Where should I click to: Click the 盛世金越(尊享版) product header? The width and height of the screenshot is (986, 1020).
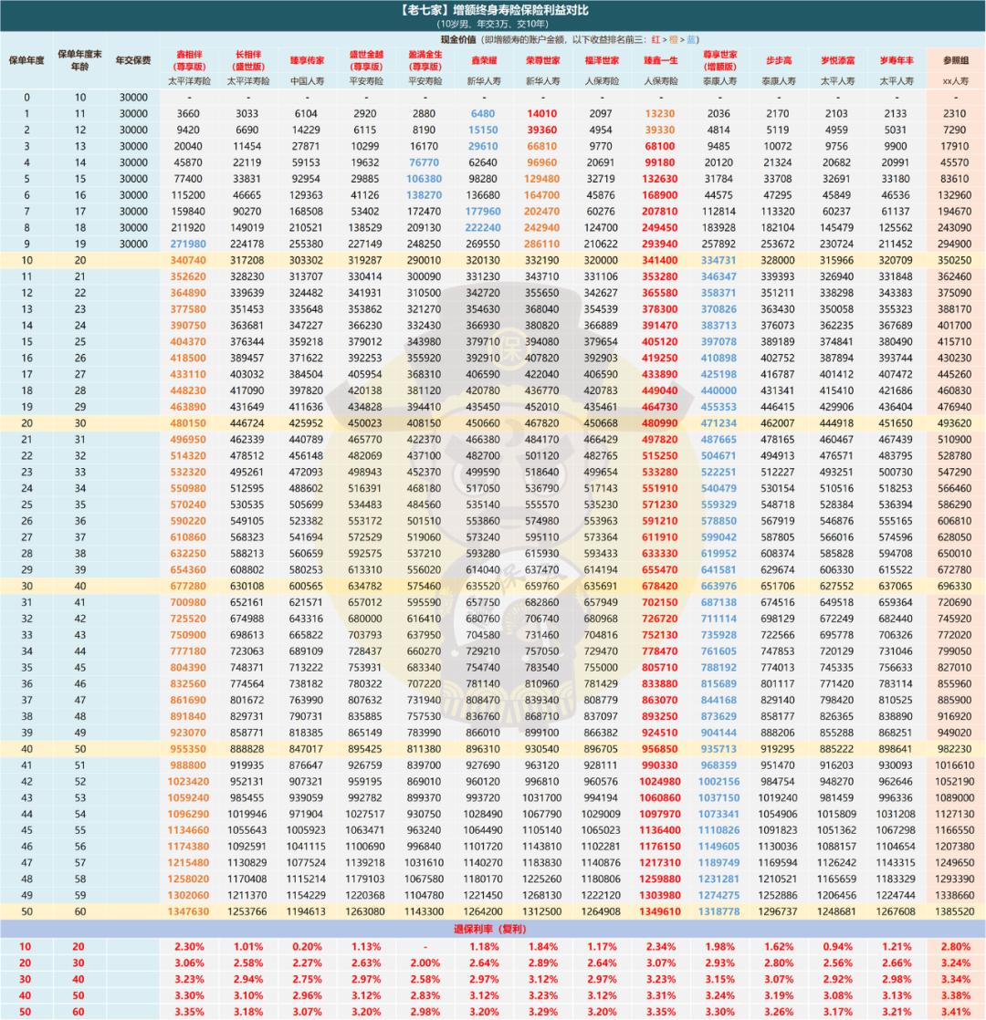click(366, 60)
